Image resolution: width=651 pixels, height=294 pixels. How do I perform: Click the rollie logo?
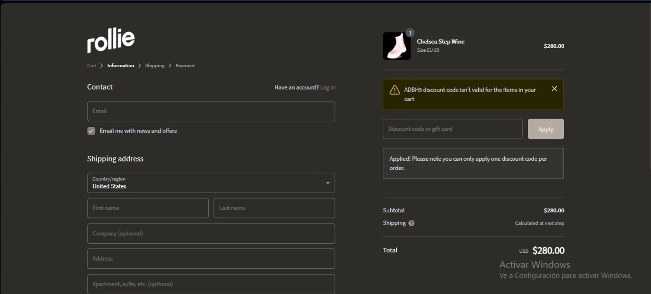[x=111, y=40]
